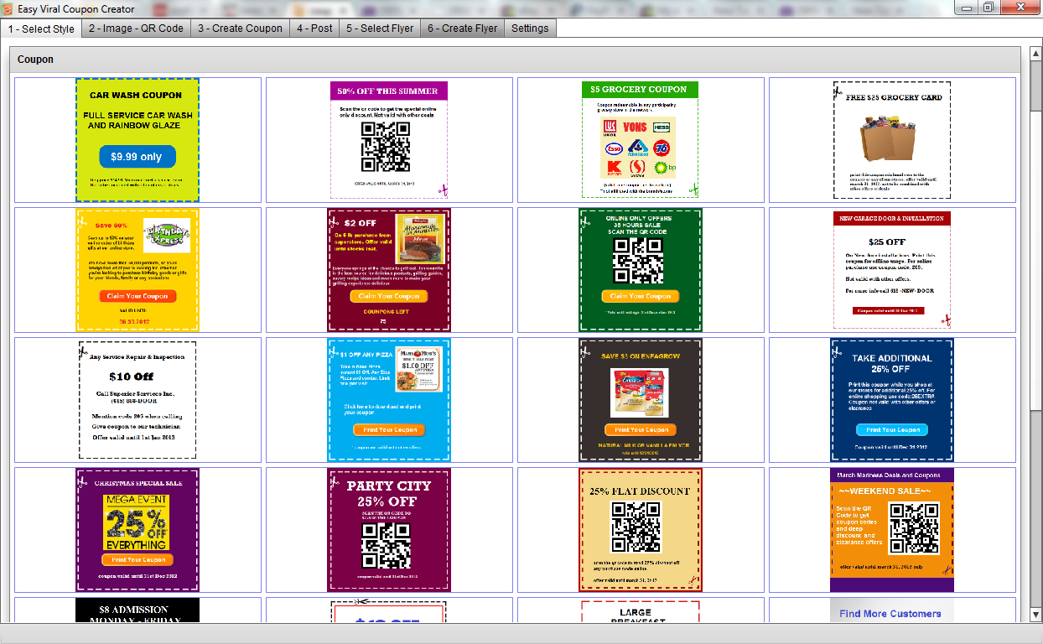Click the $9.99 only button on car wash coupon
Screen dimensions: 1043x644
[138, 157]
